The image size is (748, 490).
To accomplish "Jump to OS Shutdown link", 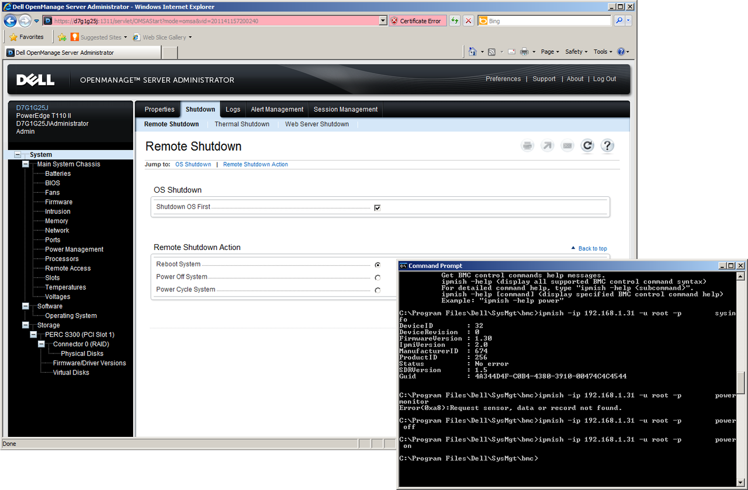I will pyautogui.click(x=193, y=164).
